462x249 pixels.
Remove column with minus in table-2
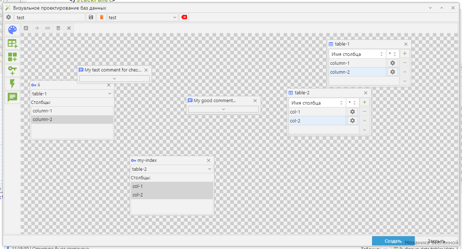pyautogui.click(x=364, y=112)
